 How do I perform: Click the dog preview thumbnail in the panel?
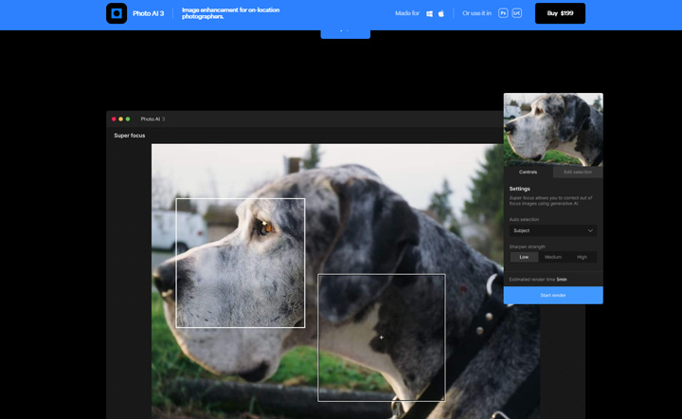pyautogui.click(x=553, y=129)
